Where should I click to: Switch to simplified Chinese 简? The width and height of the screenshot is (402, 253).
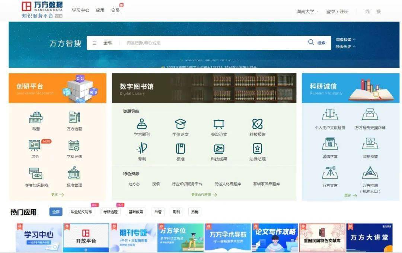(x=367, y=12)
